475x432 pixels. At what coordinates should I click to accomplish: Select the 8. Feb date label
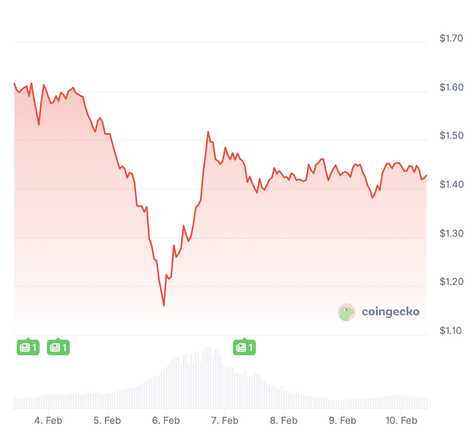click(x=283, y=420)
